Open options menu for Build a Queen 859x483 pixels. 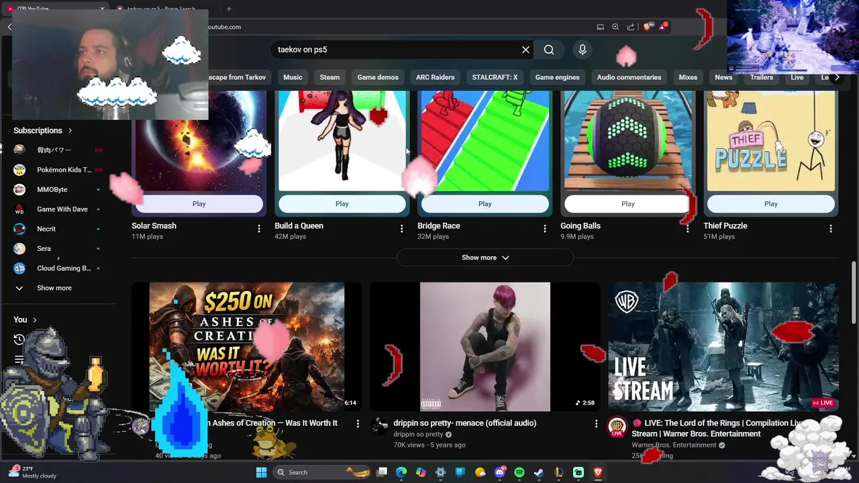click(x=402, y=229)
